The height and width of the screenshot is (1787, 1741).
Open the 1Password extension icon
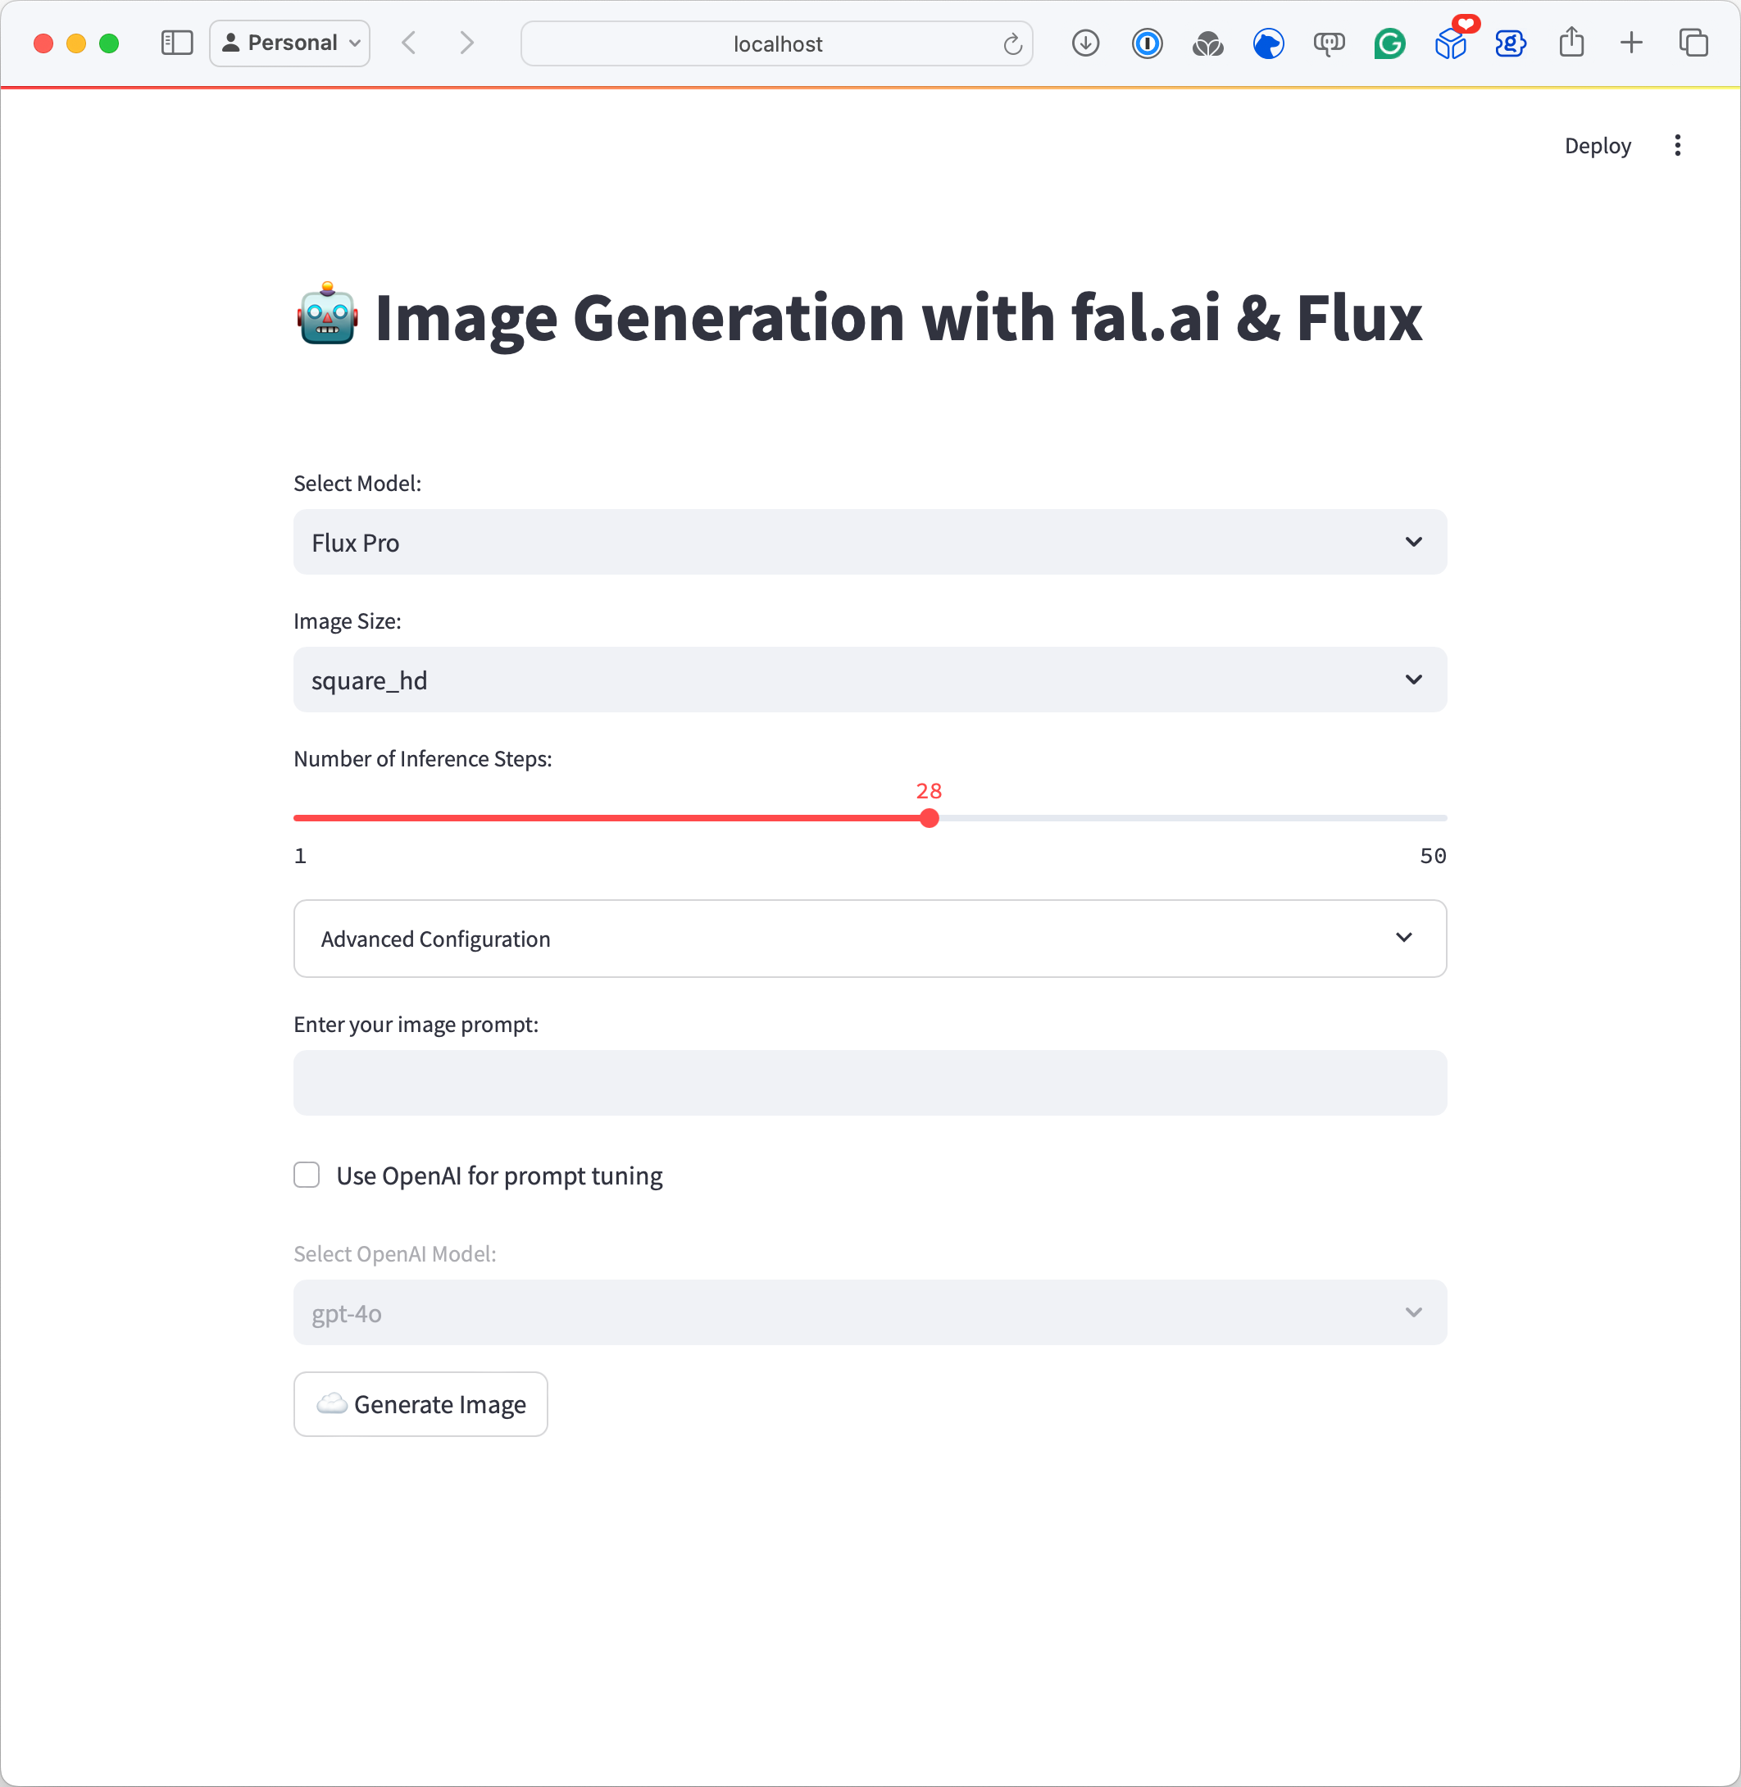(1147, 43)
